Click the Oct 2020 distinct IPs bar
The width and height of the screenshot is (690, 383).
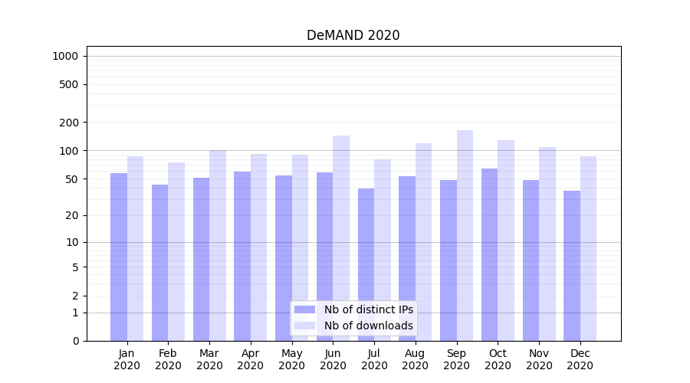click(x=489, y=254)
